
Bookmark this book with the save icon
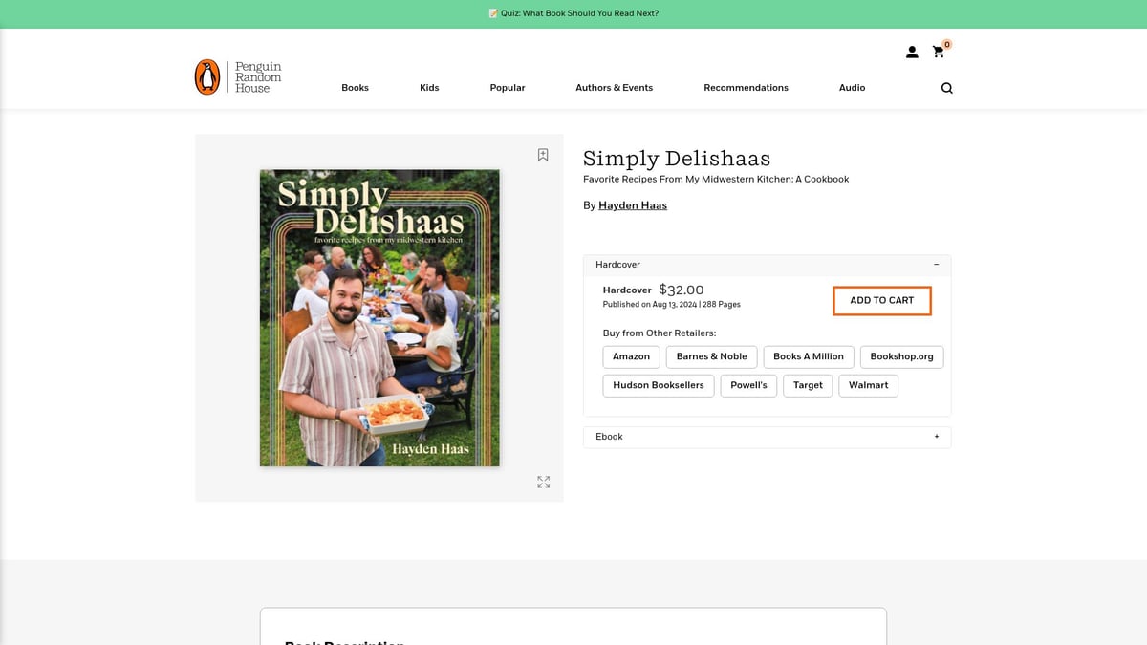(543, 155)
